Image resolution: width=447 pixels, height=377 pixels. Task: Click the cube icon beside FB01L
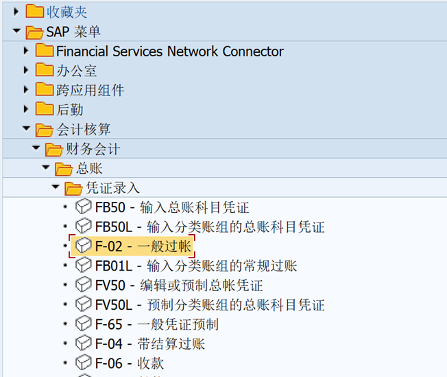click(83, 265)
